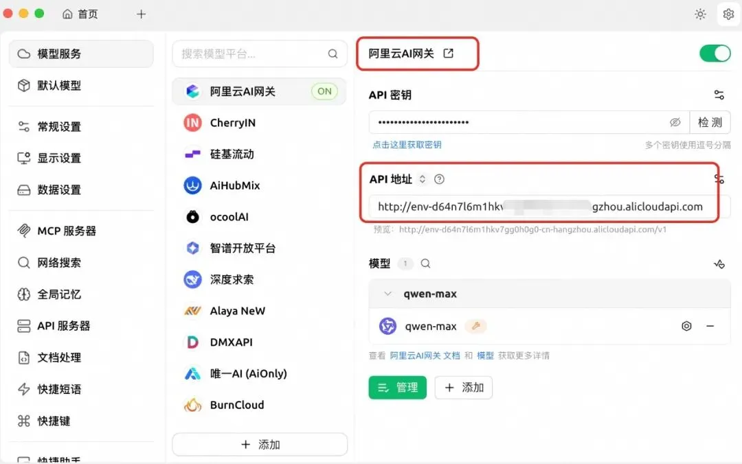The width and height of the screenshot is (742, 464).
Task: Select the 深度求索 provider
Action: point(259,279)
